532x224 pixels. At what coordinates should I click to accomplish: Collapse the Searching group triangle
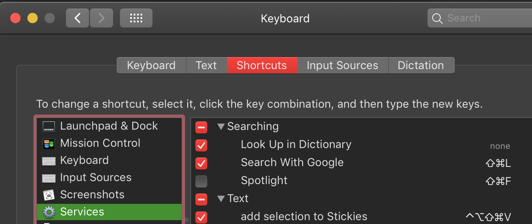[x=221, y=127]
